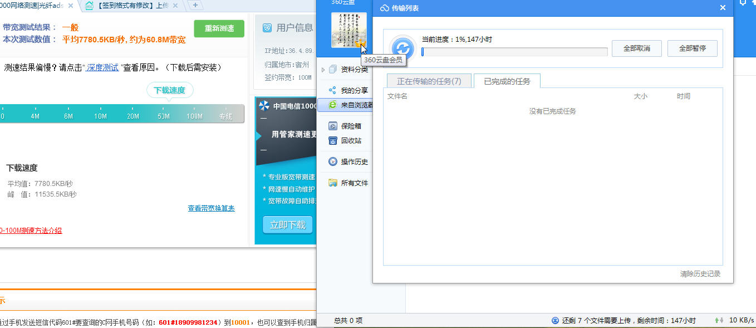Click the 用户信息 panel icon
Image resolution: width=756 pixels, height=328 pixels.
click(267, 28)
